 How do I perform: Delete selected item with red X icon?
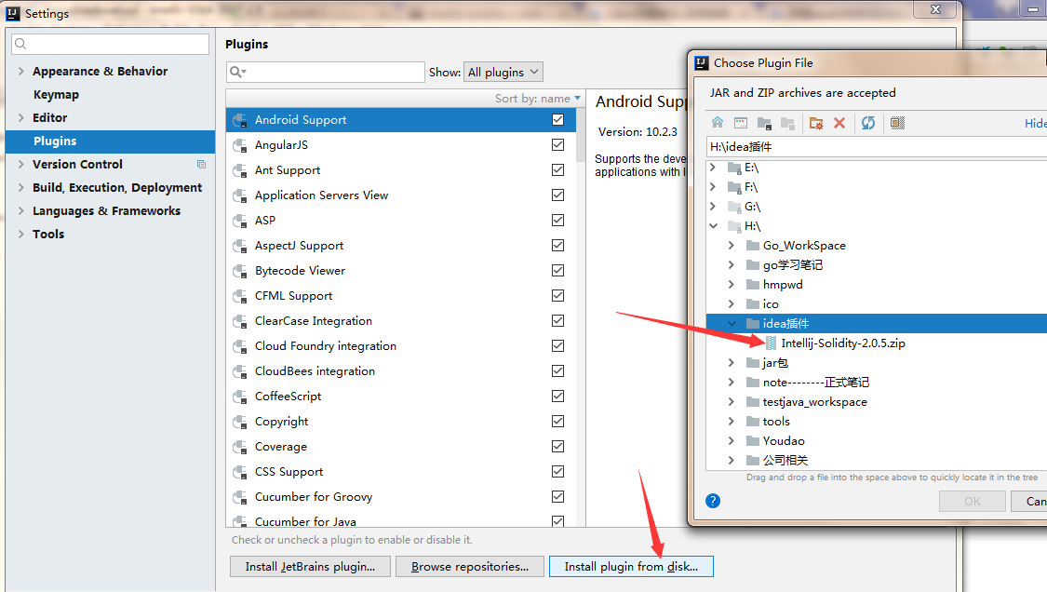pos(839,123)
